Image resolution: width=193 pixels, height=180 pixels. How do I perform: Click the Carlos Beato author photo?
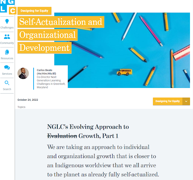(23, 73)
